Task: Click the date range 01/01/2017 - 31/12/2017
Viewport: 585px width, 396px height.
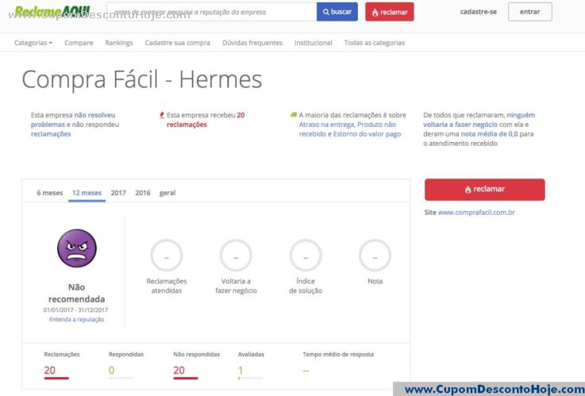Action: point(75,309)
